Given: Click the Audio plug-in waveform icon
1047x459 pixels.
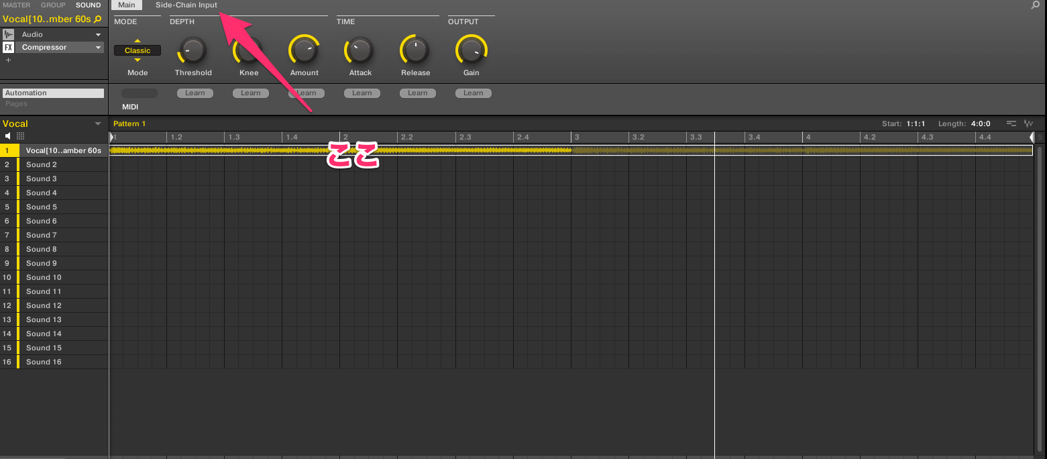Looking at the screenshot, I should (8, 34).
